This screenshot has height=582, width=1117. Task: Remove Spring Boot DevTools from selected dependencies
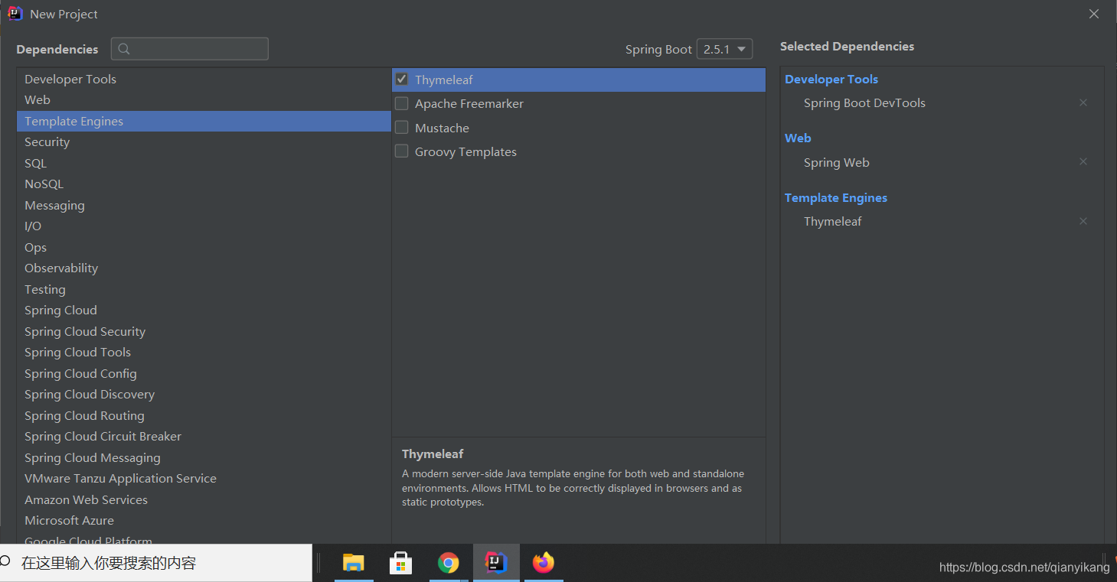click(1083, 102)
